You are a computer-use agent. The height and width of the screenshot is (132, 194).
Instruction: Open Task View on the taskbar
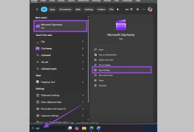70,128
